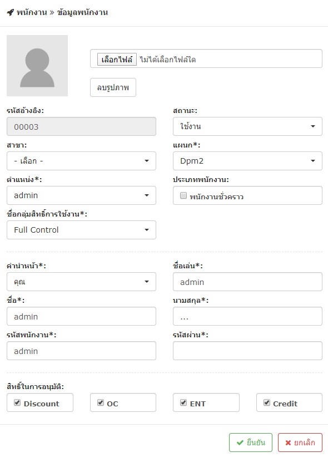Image resolution: width=328 pixels, height=457 pixels.
Task: Cancel using the red ยกเลิก button
Action: pyautogui.click(x=300, y=443)
